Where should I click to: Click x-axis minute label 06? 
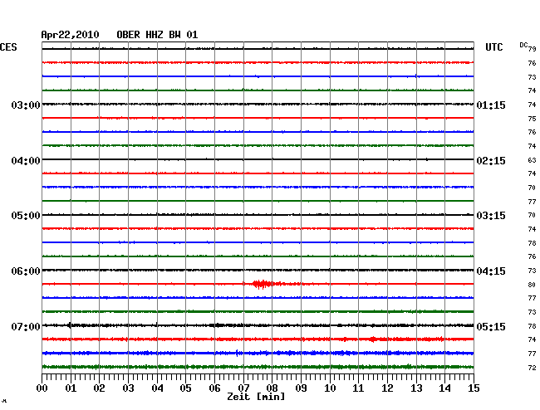214,388
